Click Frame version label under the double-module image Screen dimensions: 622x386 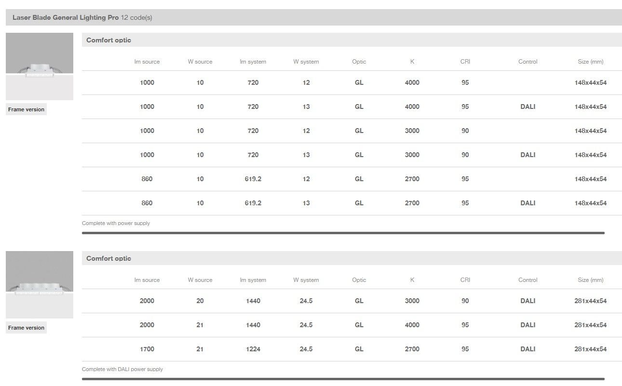[x=26, y=328]
